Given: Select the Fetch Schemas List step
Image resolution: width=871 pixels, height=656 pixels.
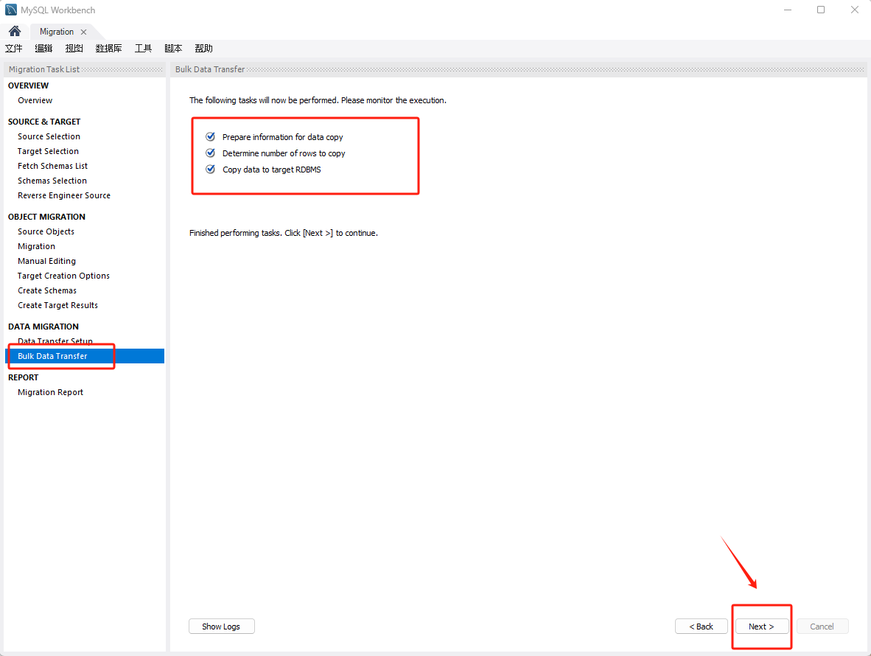Looking at the screenshot, I should [53, 166].
